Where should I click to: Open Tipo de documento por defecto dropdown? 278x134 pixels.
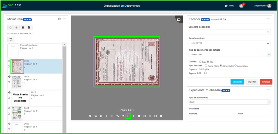(229, 55)
